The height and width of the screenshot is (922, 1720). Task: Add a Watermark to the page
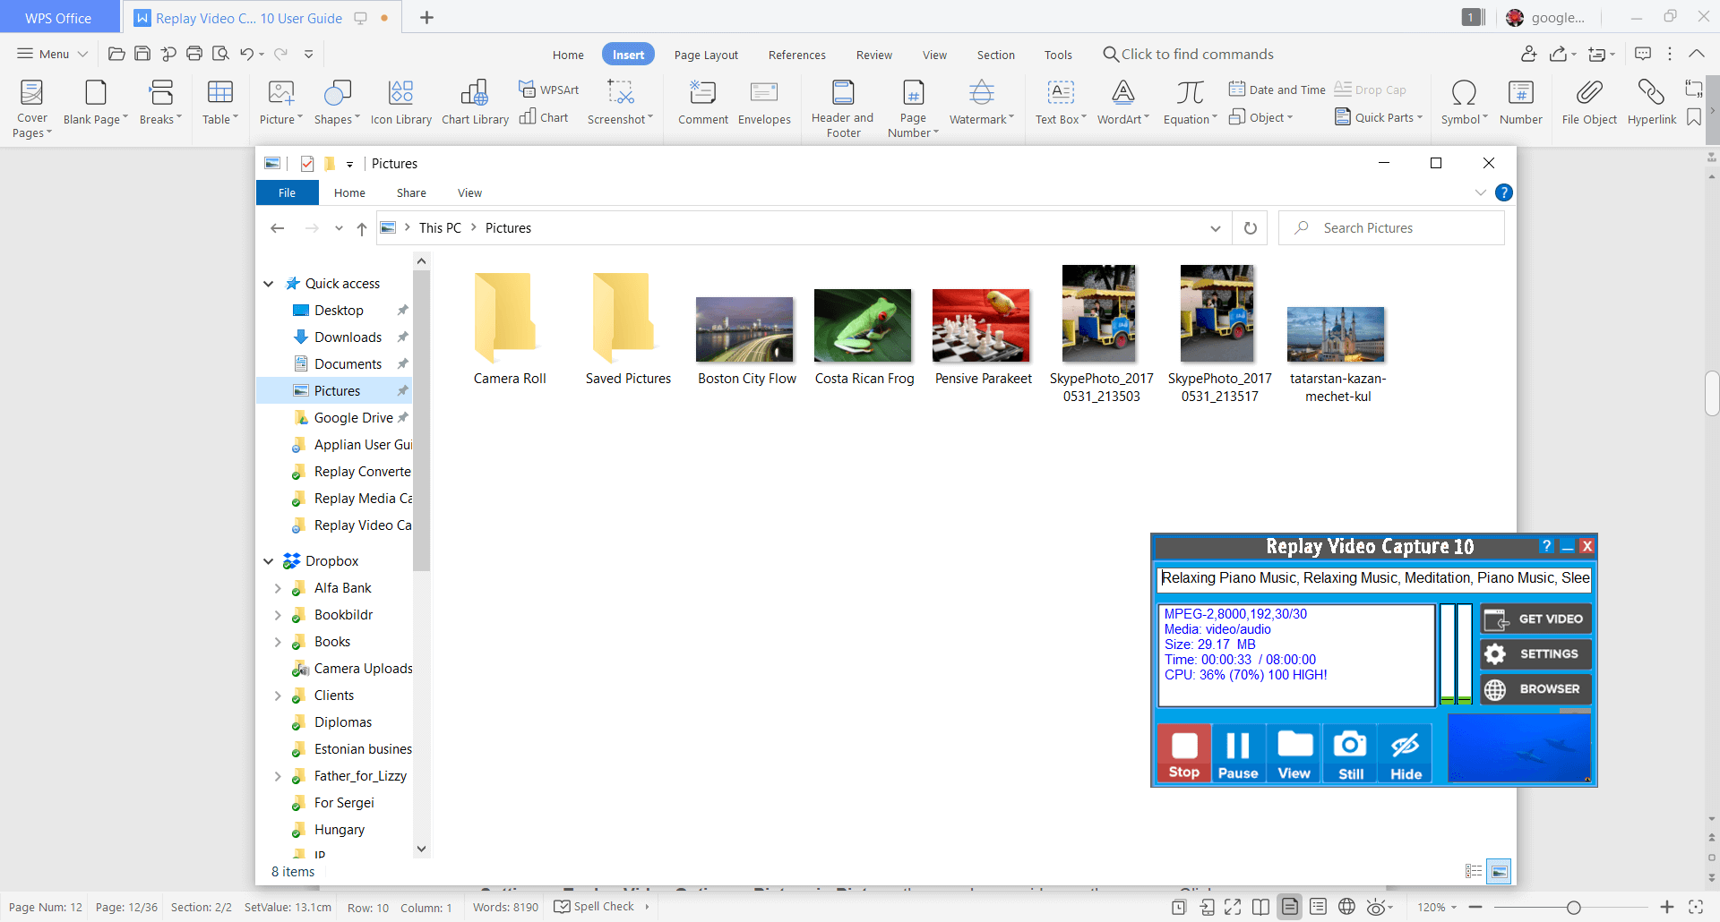(x=981, y=102)
